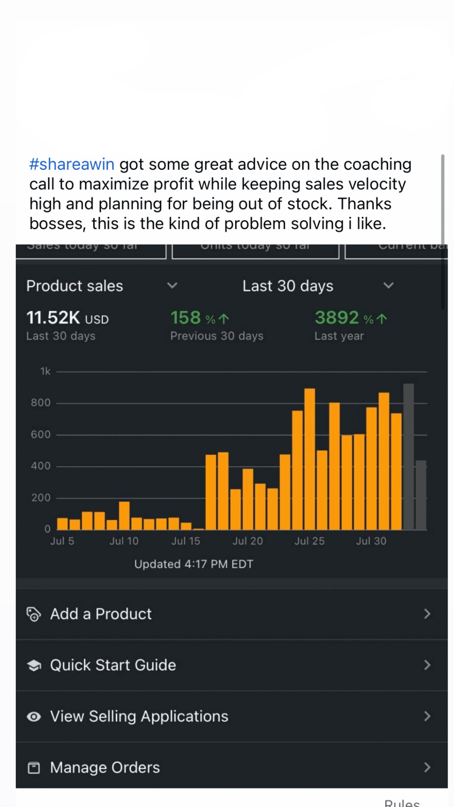Expand Quick Start Guide chevron arrow
This screenshot has width=454, height=807.
click(427, 665)
